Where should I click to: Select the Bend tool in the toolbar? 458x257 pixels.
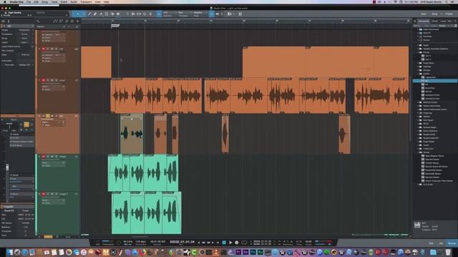pos(112,14)
